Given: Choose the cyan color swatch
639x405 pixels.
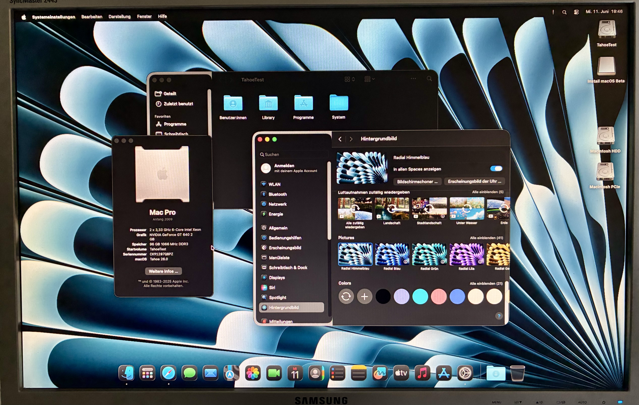Looking at the screenshot, I should click(420, 296).
